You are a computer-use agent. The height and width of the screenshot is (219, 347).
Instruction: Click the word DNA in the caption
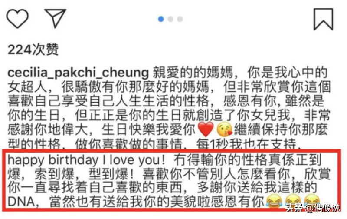click(x=21, y=202)
